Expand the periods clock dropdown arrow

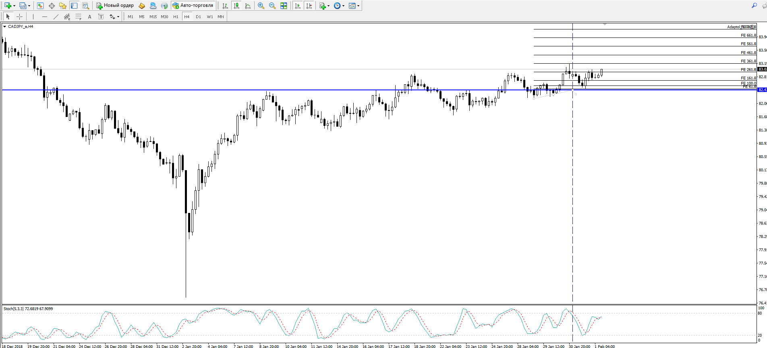point(343,6)
